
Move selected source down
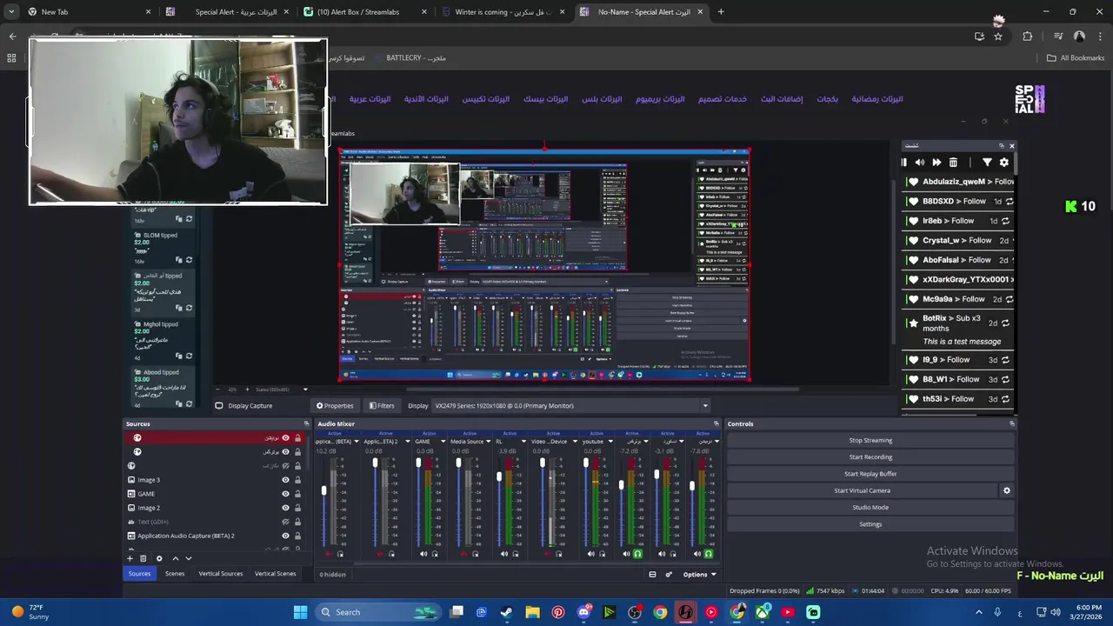tap(189, 558)
